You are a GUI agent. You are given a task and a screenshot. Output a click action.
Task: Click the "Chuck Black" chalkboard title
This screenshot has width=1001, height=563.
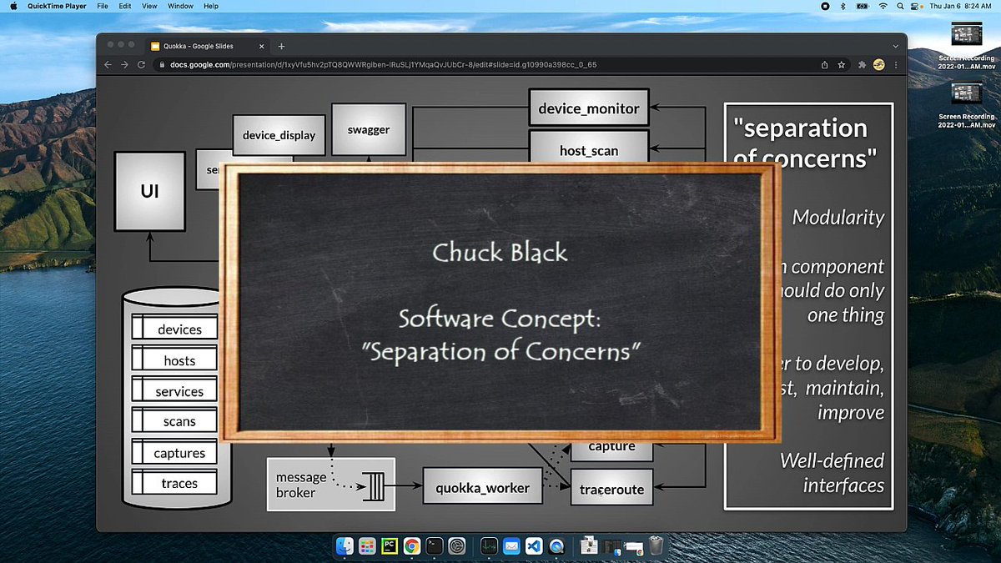click(500, 252)
